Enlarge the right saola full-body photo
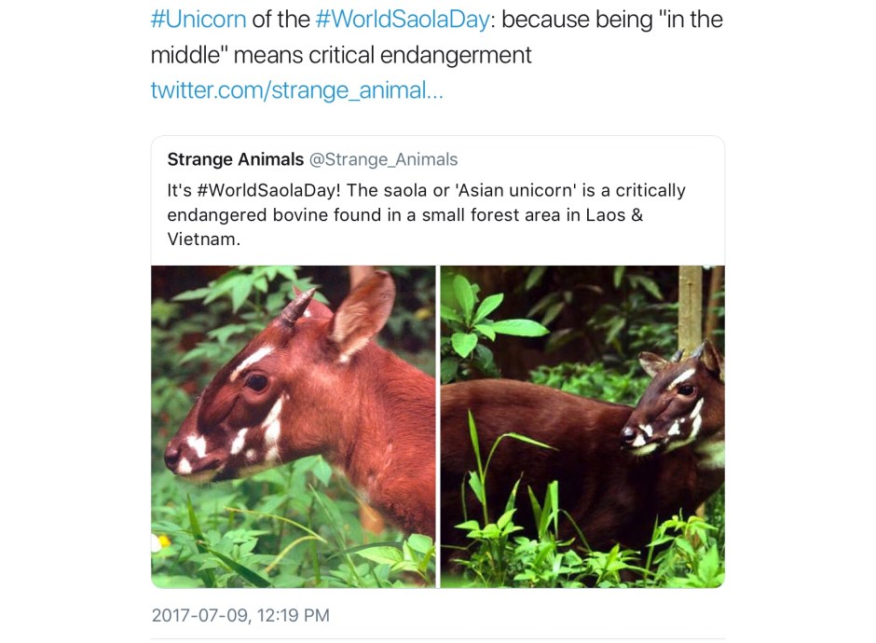 [x=582, y=426]
